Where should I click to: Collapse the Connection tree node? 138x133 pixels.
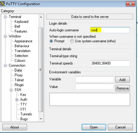pyautogui.click(x=5, y=66)
